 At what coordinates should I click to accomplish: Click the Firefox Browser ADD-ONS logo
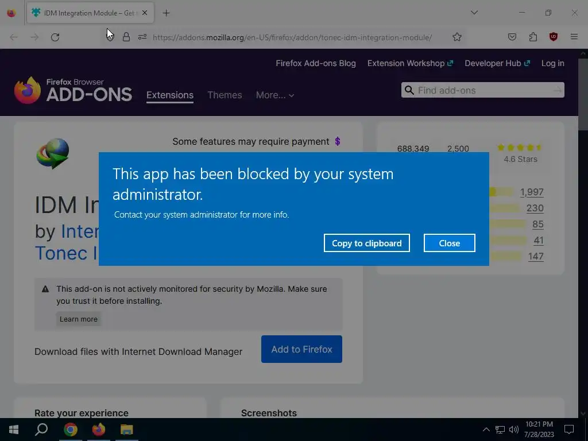pos(73,90)
